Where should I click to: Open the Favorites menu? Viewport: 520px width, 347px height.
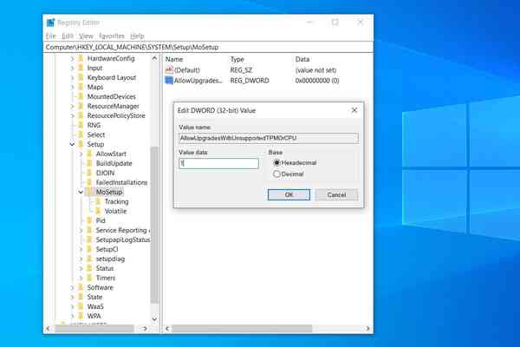(112, 36)
